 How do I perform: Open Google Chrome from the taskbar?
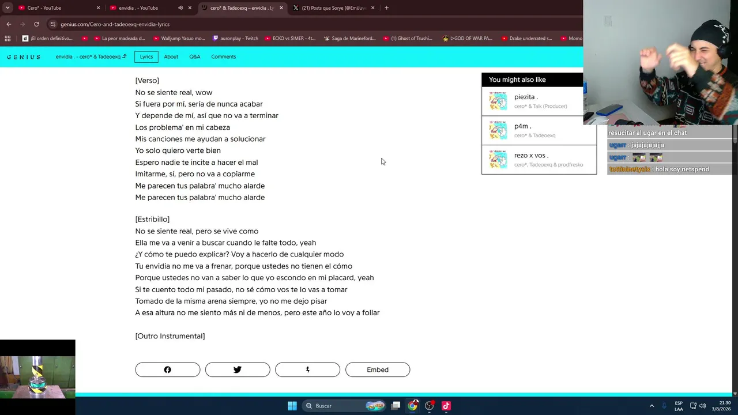(413, 406)
